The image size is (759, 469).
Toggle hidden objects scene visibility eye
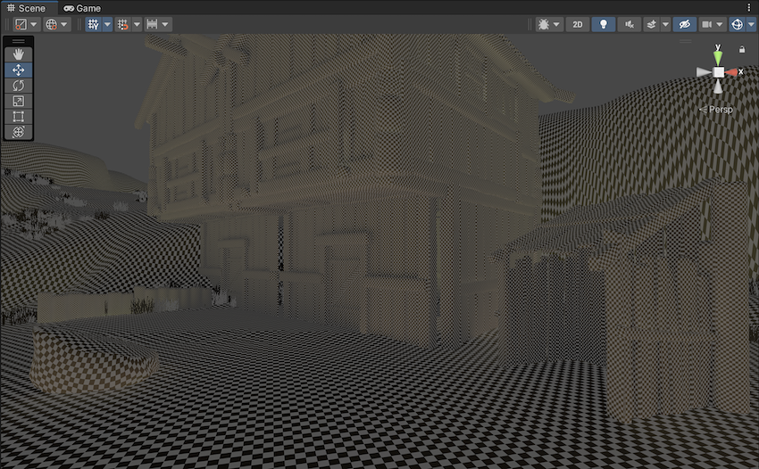[685, 25]
